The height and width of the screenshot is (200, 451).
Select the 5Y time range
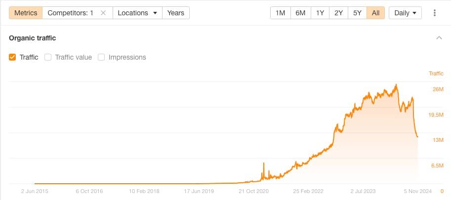pyautogui.click(x=357, y=13)
